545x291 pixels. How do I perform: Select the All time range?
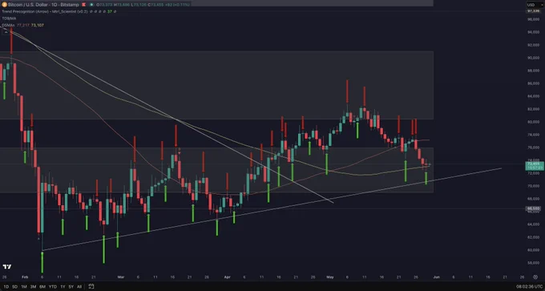pos(79,286)
